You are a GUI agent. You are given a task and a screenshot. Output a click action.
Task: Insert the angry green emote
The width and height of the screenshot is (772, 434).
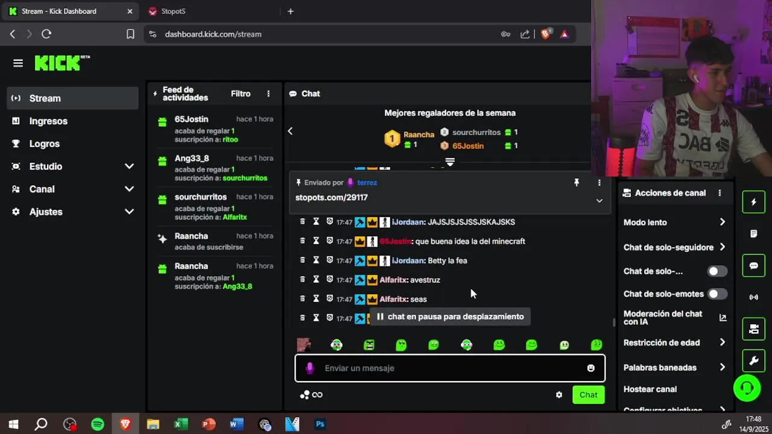pyautogui.click(x=369, y=345)
